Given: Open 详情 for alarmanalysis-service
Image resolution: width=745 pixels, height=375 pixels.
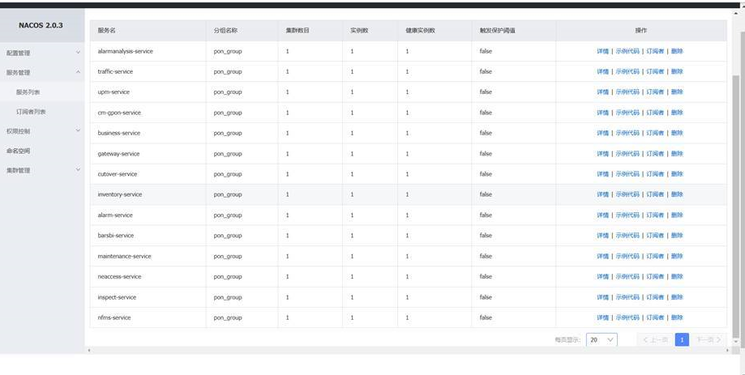Looking at the screenshot, I should pos(602,51).
